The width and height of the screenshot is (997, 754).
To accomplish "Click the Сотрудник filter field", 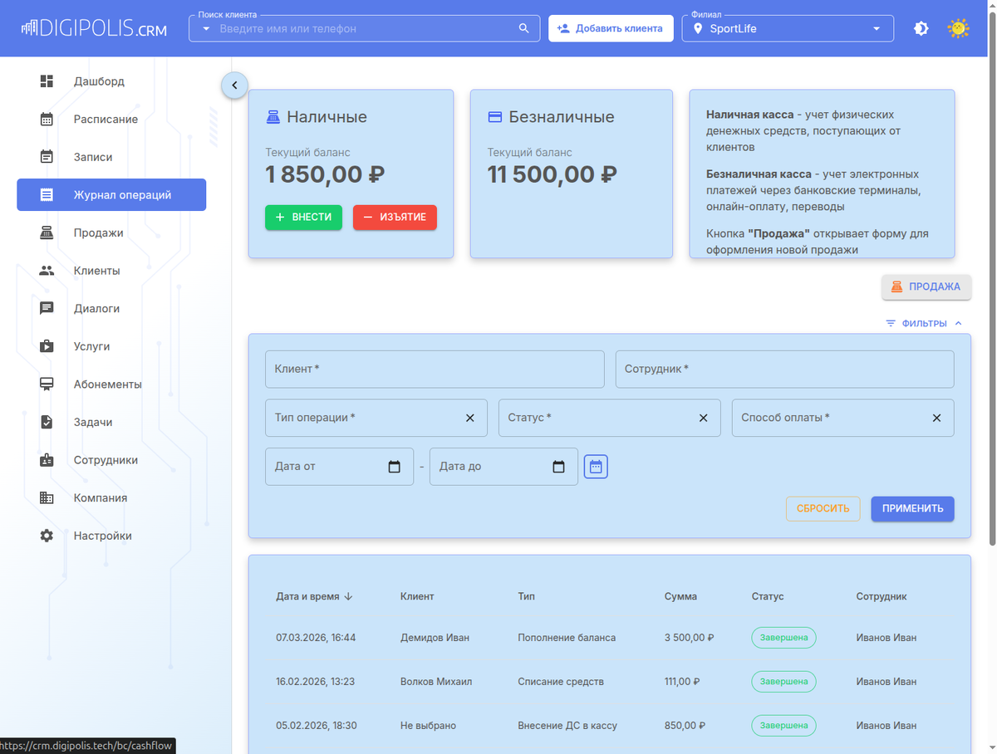I will pos(784,369).
